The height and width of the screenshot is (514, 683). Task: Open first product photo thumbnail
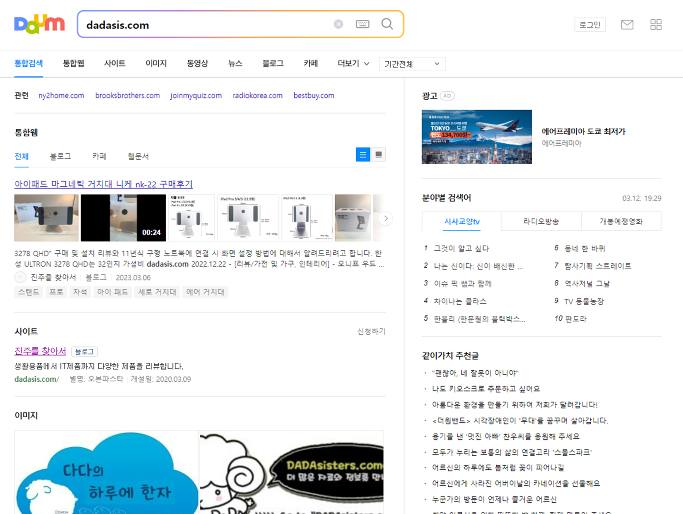click(x=46, y=218)
